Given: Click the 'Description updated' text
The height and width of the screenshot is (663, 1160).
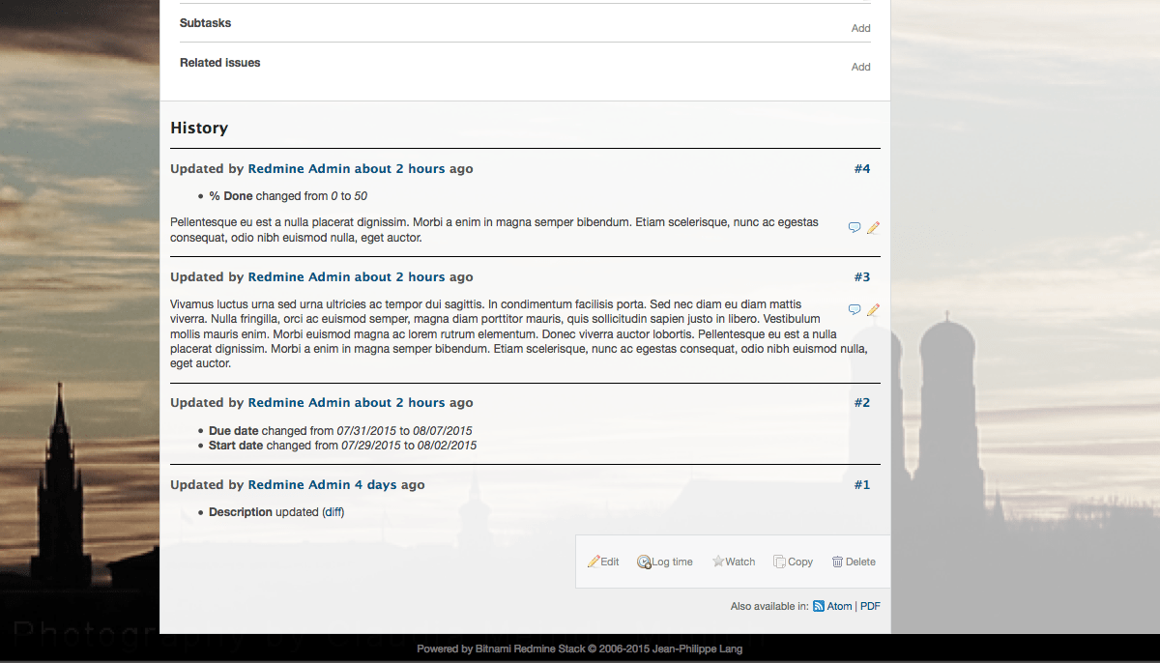Looking at the screenshot, I should [x=264, y=512].
